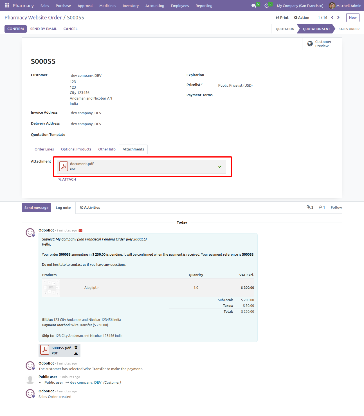Open the Print dropdown
Image resolution: width=364 pixels, height=416 pixels.
coord(282,17)
